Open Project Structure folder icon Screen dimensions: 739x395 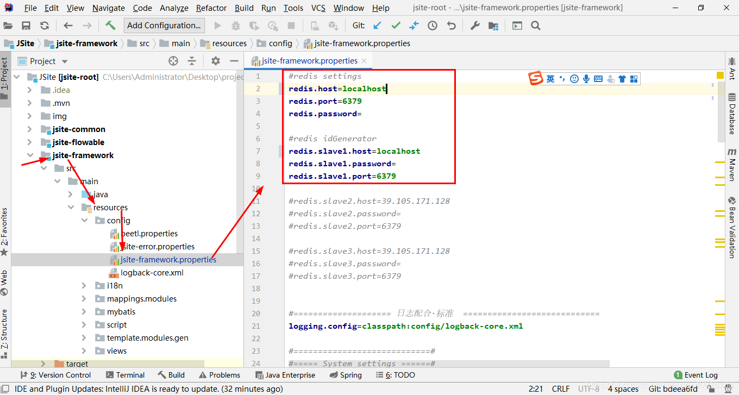coord(493,26)
